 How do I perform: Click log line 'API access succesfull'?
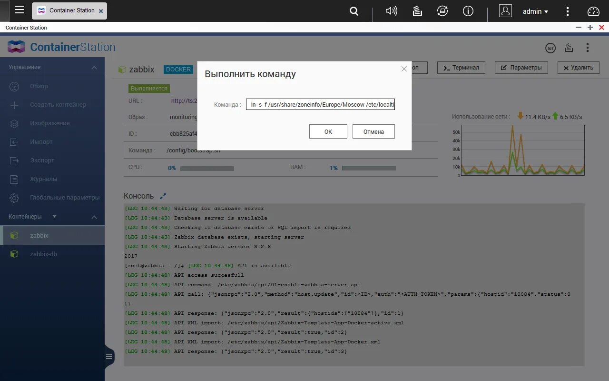click(184, 275)
